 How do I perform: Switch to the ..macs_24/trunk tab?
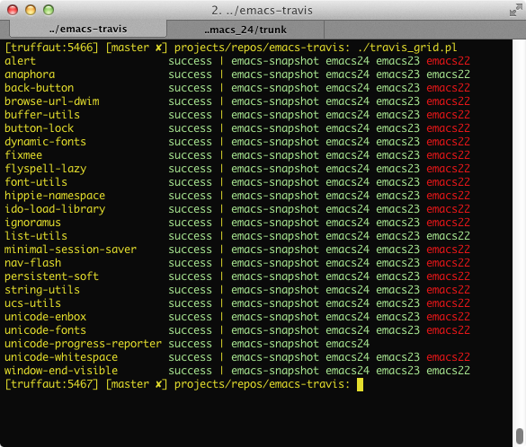click(245, 30)
